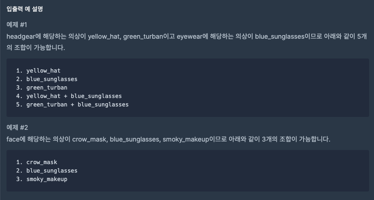Click the 'yellow_hat + blue_sunglasses' code line
This screenshot has height=200, width=374.
click(x=69, y=96)
